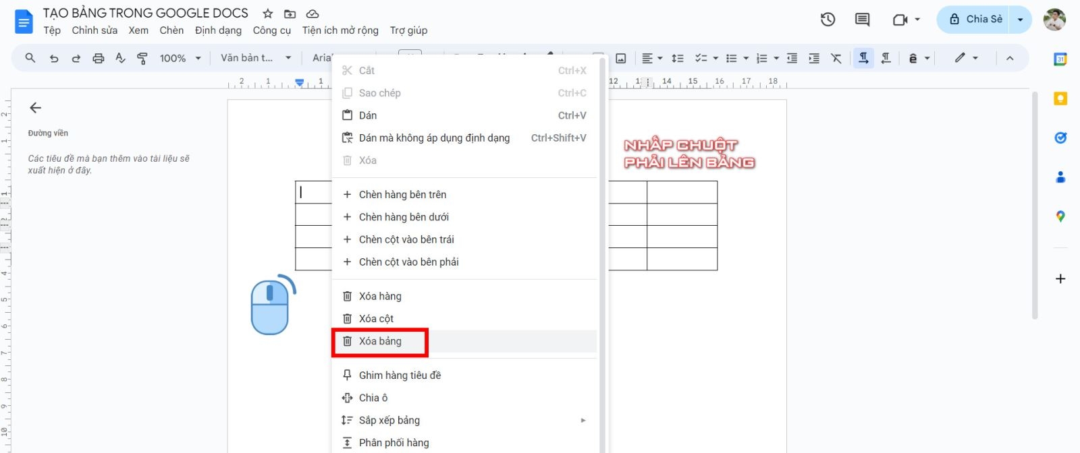Open the Tiện ích mở rộng menu

point(340,30)
